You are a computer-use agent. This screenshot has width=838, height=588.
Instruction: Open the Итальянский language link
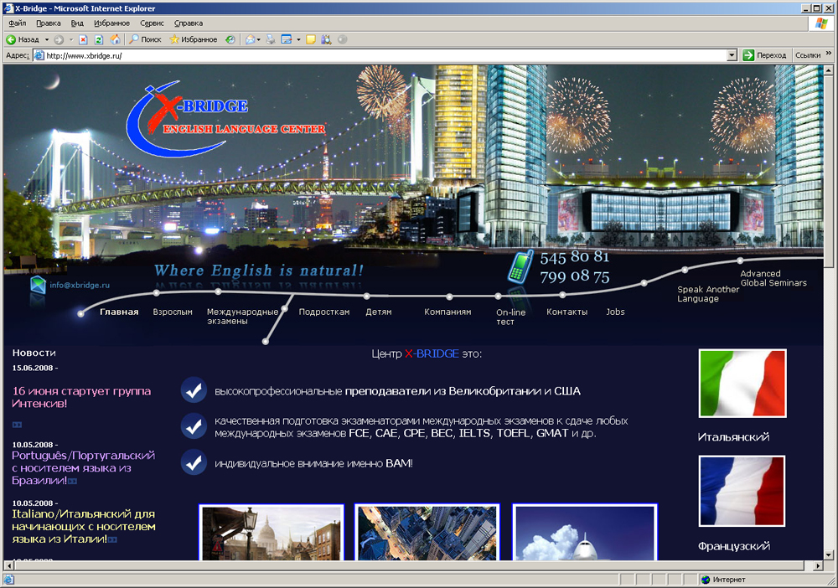tap(733, 437)
